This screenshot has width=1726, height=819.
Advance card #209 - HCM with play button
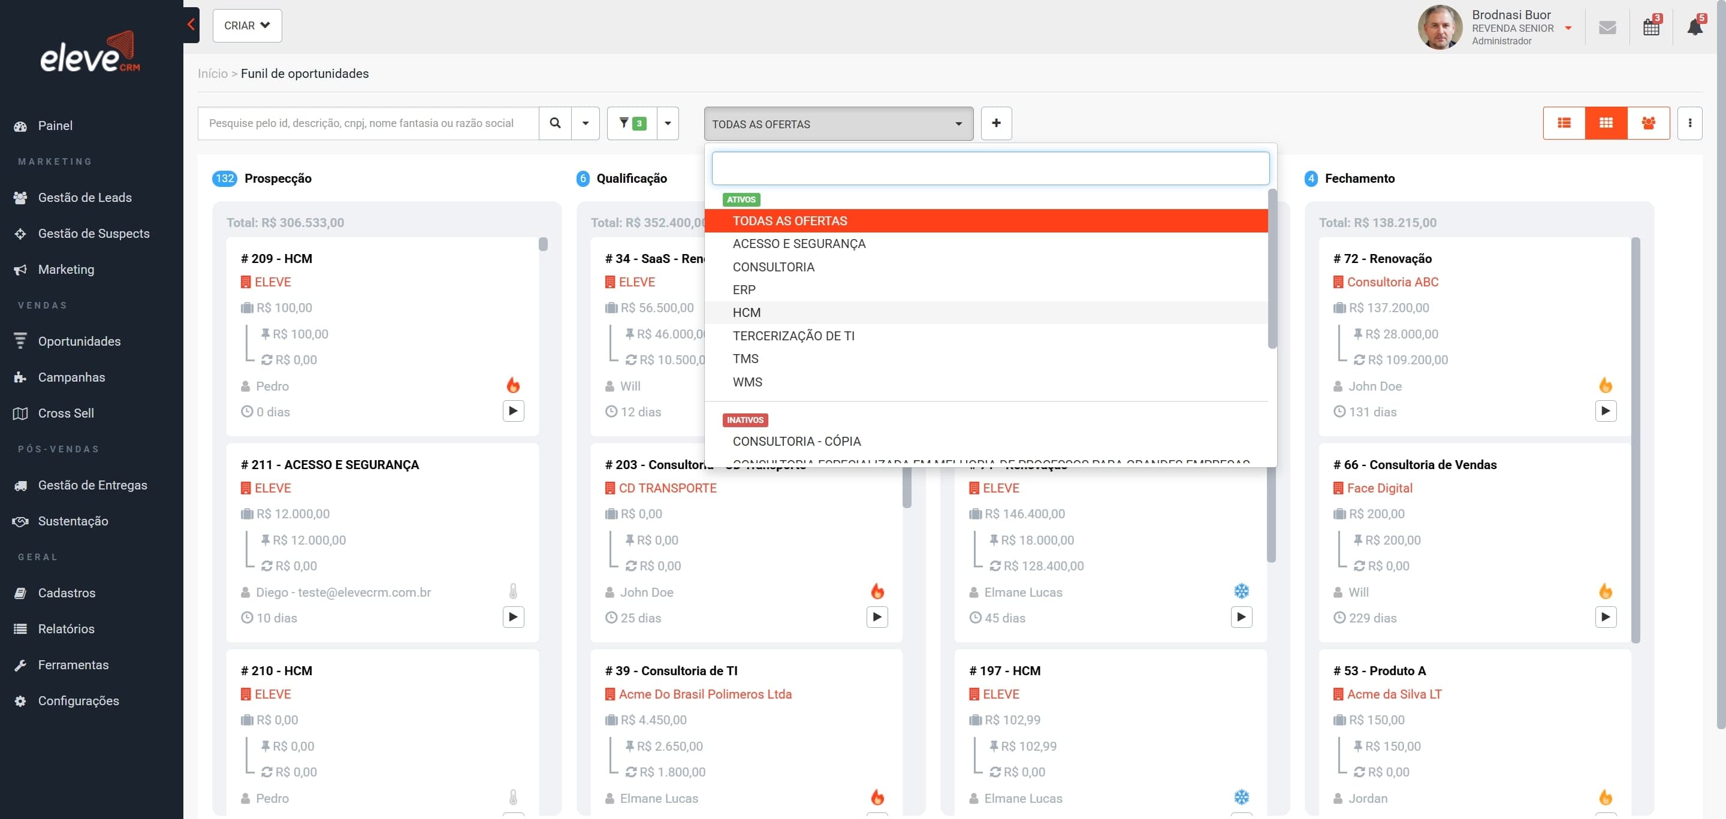(513, 411)
